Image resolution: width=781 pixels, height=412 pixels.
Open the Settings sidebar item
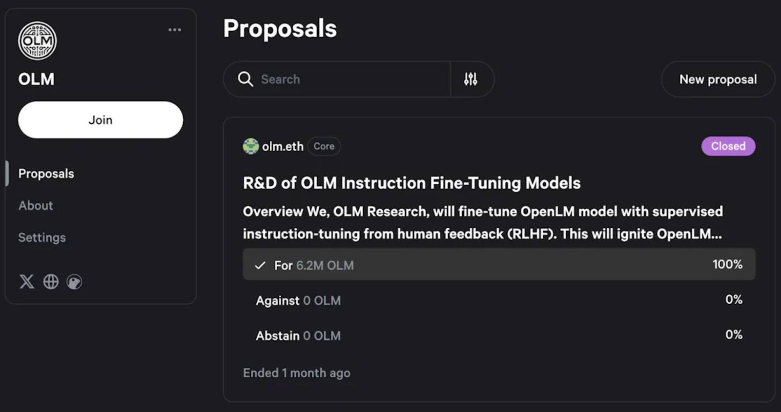[42, 237]
